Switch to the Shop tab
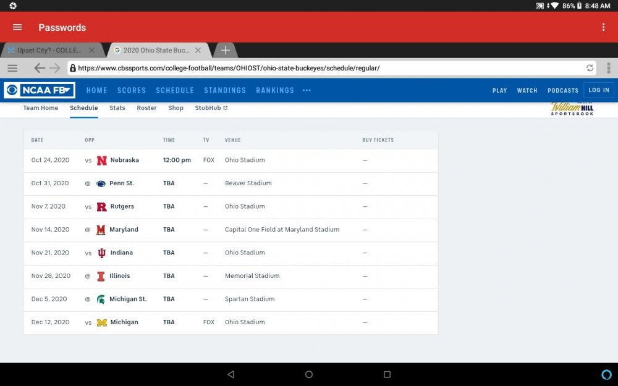The height and width of the screenshot is (386, 618). (x=176, y=108)
